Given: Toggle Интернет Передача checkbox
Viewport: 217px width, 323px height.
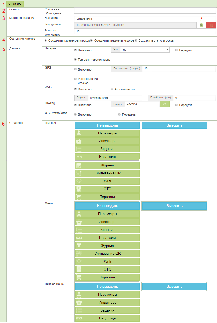Looking at the screenshot, I should pyautogui.click(x=176, y=50).
